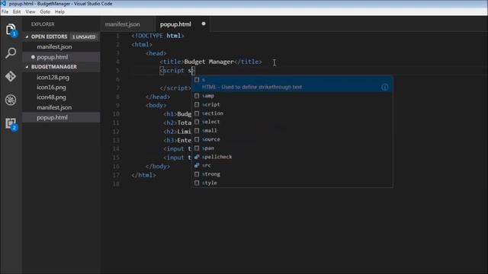
Task: Open the View menu
Action: click(30, 12)
